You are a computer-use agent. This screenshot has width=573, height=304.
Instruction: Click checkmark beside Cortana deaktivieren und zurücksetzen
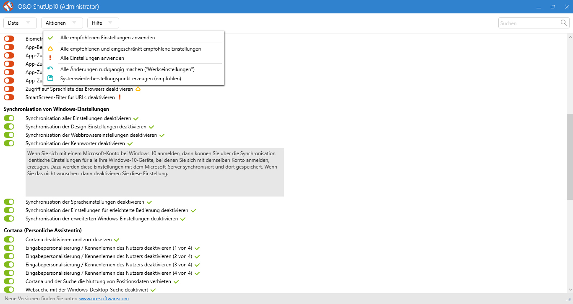click(117, 240)
